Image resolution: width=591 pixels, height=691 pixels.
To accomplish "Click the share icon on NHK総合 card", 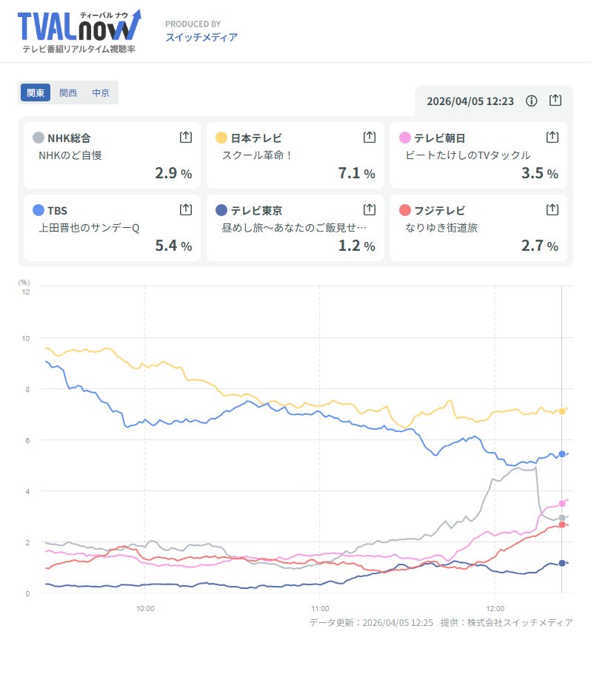I will point(186,137).
